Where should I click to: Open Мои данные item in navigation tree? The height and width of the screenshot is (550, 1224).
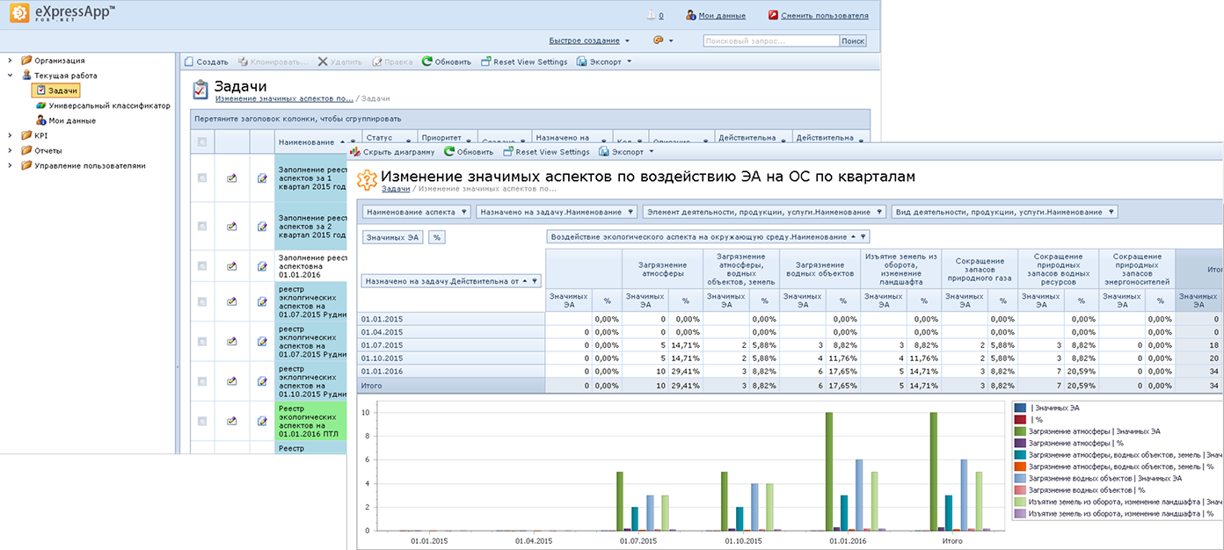[66, 120]
